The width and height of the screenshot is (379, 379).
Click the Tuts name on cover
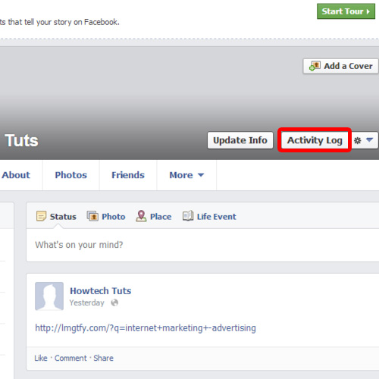(21, 140)
